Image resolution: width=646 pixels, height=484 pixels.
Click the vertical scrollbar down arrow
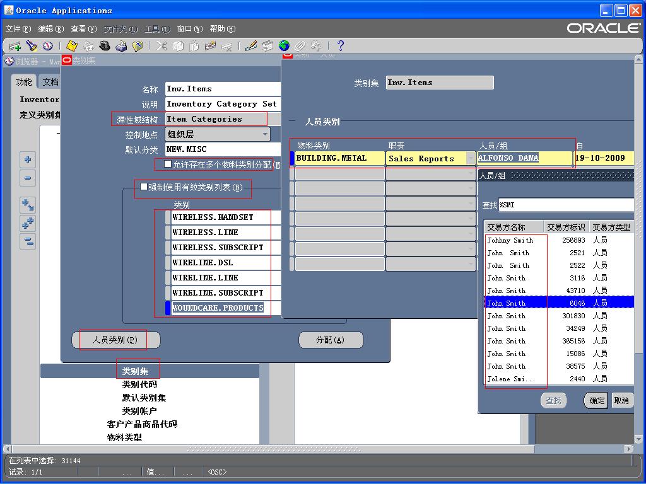638,439
